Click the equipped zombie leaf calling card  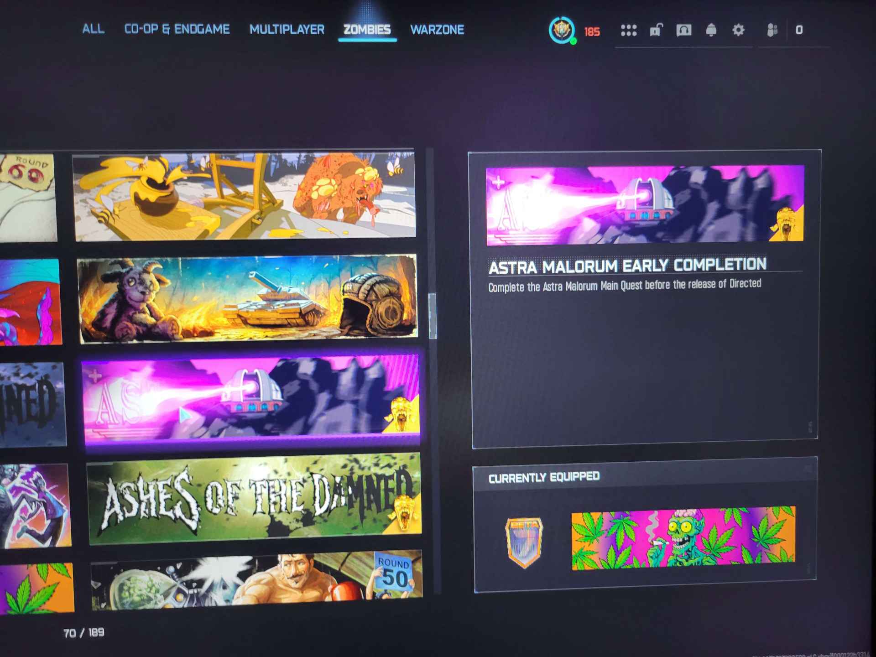point(683,538)
